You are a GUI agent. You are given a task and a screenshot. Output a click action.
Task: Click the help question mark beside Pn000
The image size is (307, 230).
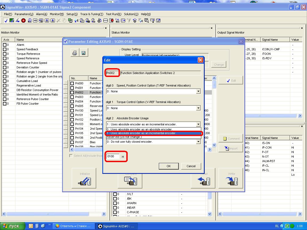66,83
